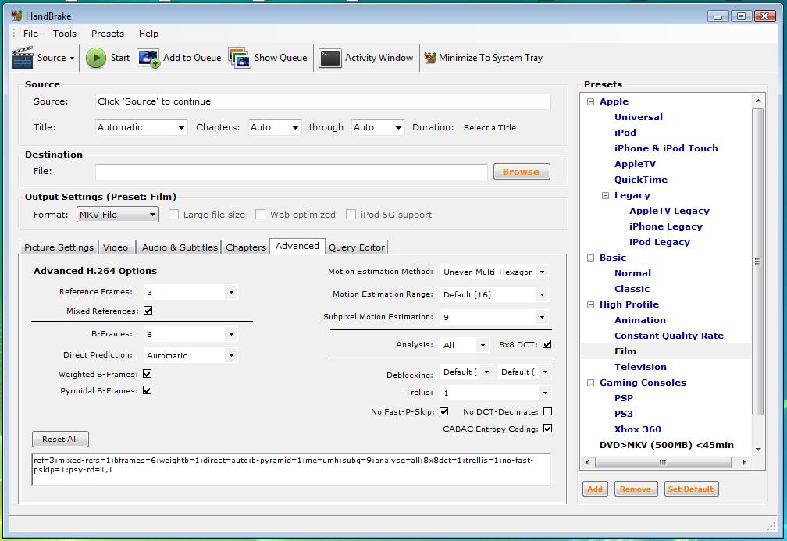This screenshot has height=541, width=787.
Task: Click the Set Default button
Action: 691,489
